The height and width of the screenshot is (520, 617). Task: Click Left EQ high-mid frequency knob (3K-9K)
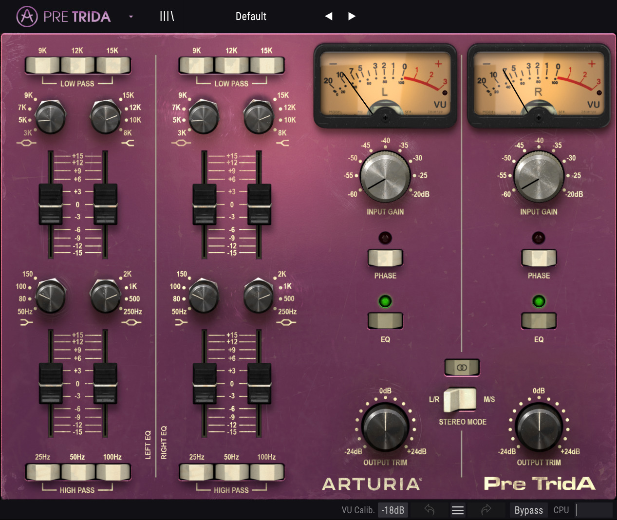50,117
